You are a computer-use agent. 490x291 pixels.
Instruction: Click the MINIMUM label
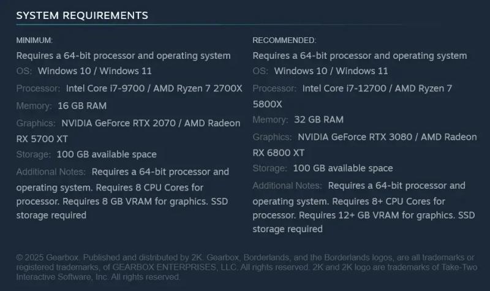[x=34, y=40]
